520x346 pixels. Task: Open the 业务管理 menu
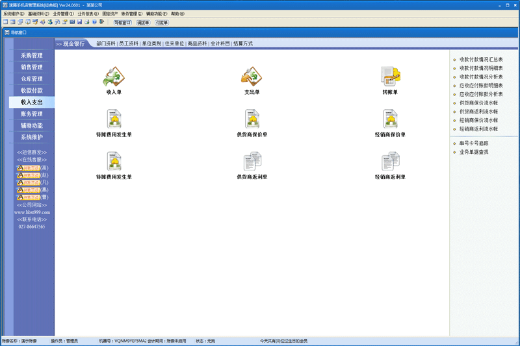pos(63,14)
